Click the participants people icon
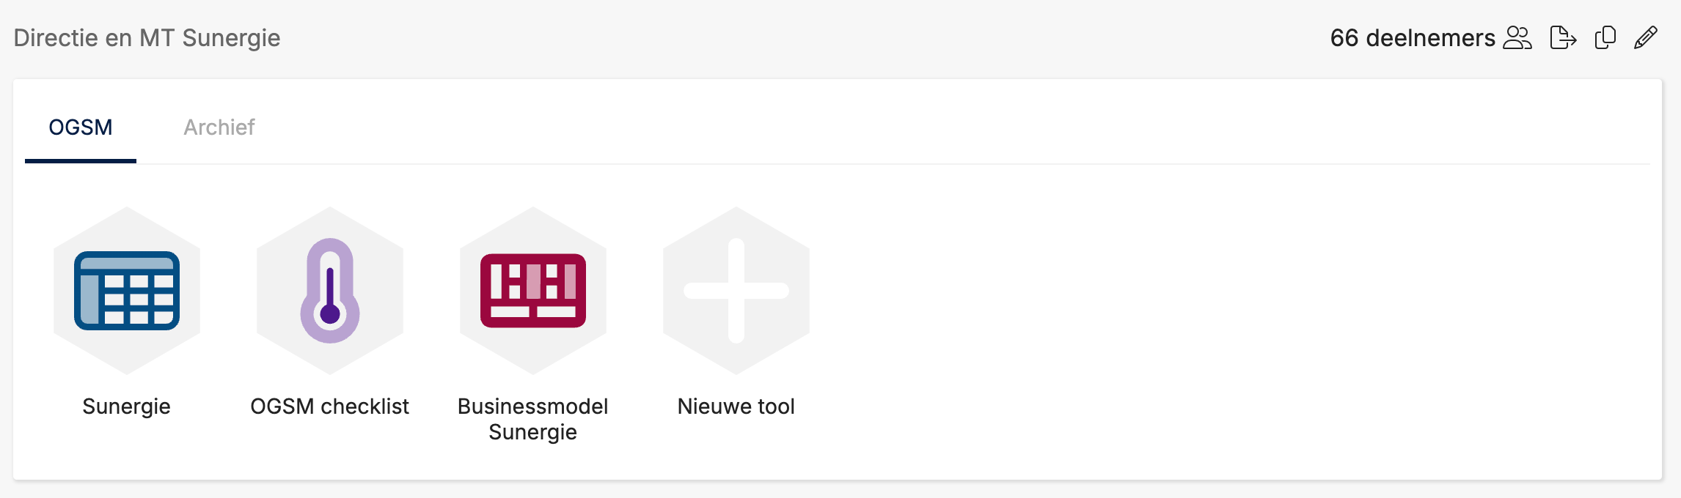1681x498 pixels. [x=1517, y=37]
